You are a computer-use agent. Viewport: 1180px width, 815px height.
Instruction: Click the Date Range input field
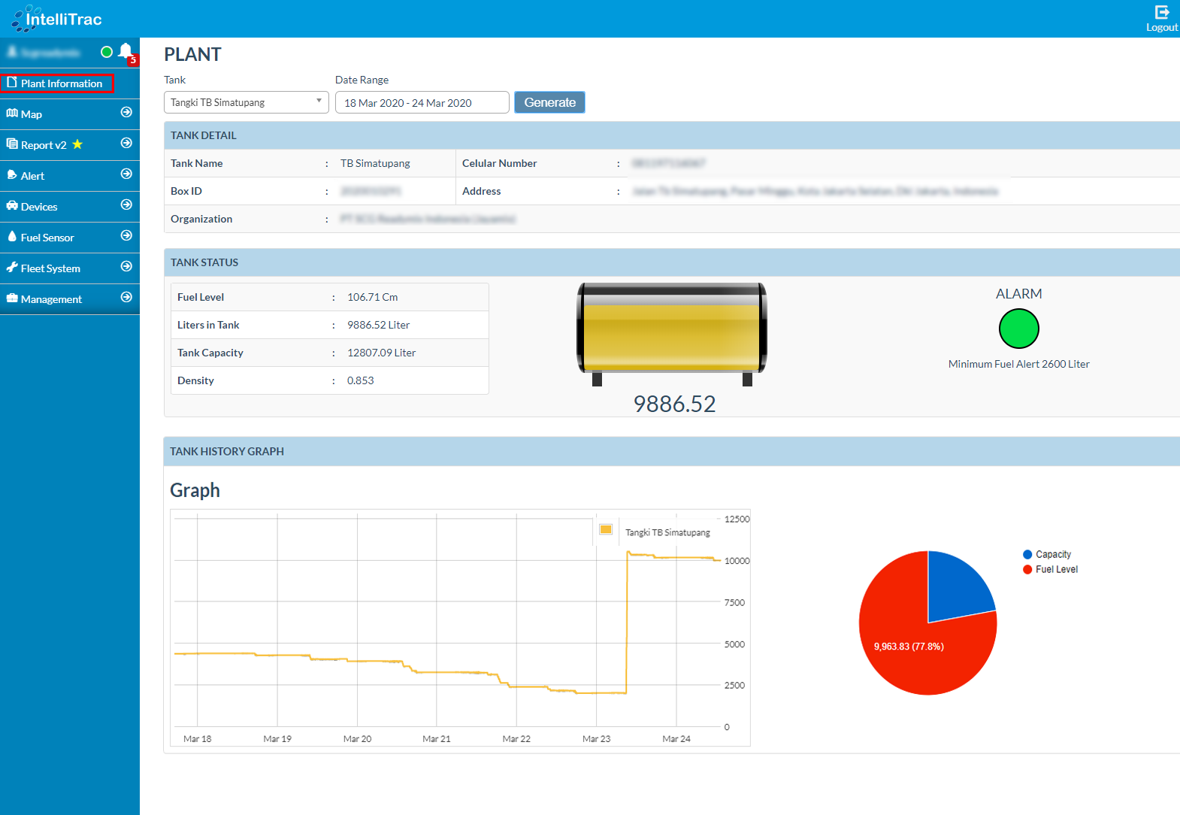click(x=422, y=102)
